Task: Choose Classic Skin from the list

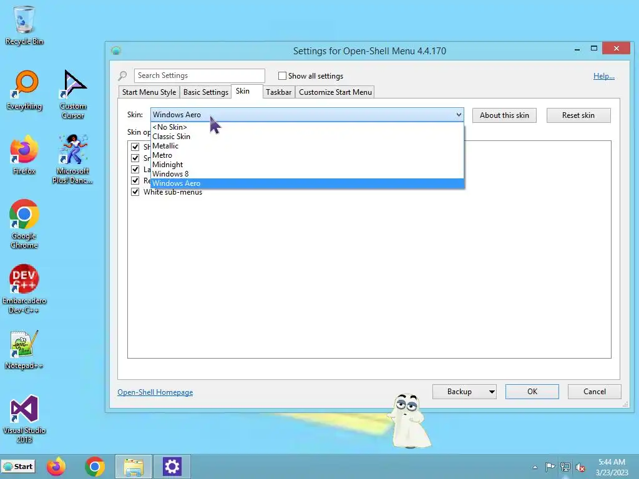Action: 307,137
